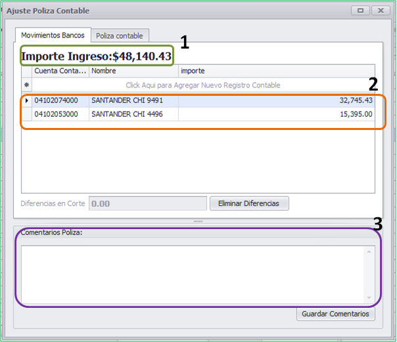Click the 32,745.43 importe cell
The width and height of the screenshot is (397, 342).
[277, 100]
